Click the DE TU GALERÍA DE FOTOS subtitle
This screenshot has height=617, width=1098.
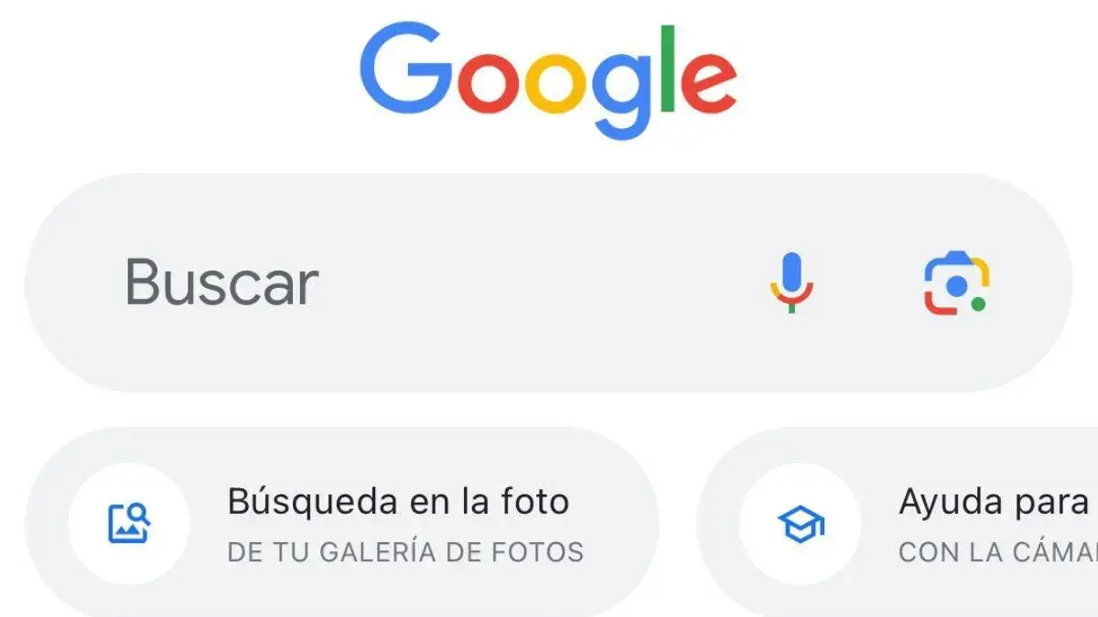pos(405,552)
